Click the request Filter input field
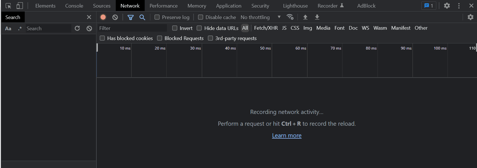This screenshot has height=168, width=477. click(132, 28)
